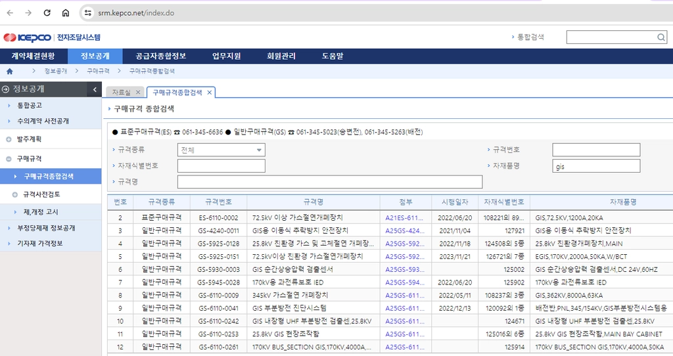The width and height of the screenshot is (673, 356).
Task: Sort by 자재품명 column header
Action: (x=623, y=202)
